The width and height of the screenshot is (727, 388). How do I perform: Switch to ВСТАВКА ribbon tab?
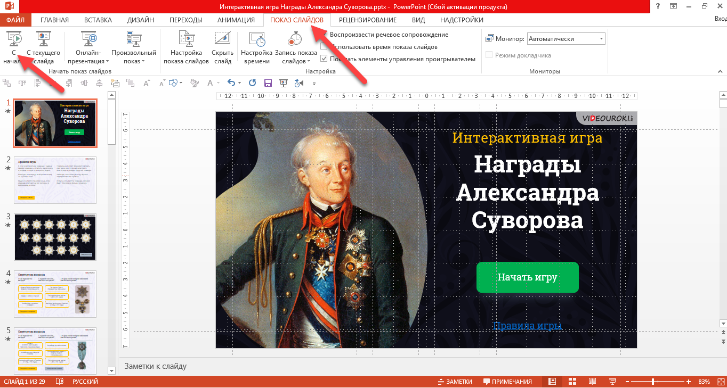98,20
